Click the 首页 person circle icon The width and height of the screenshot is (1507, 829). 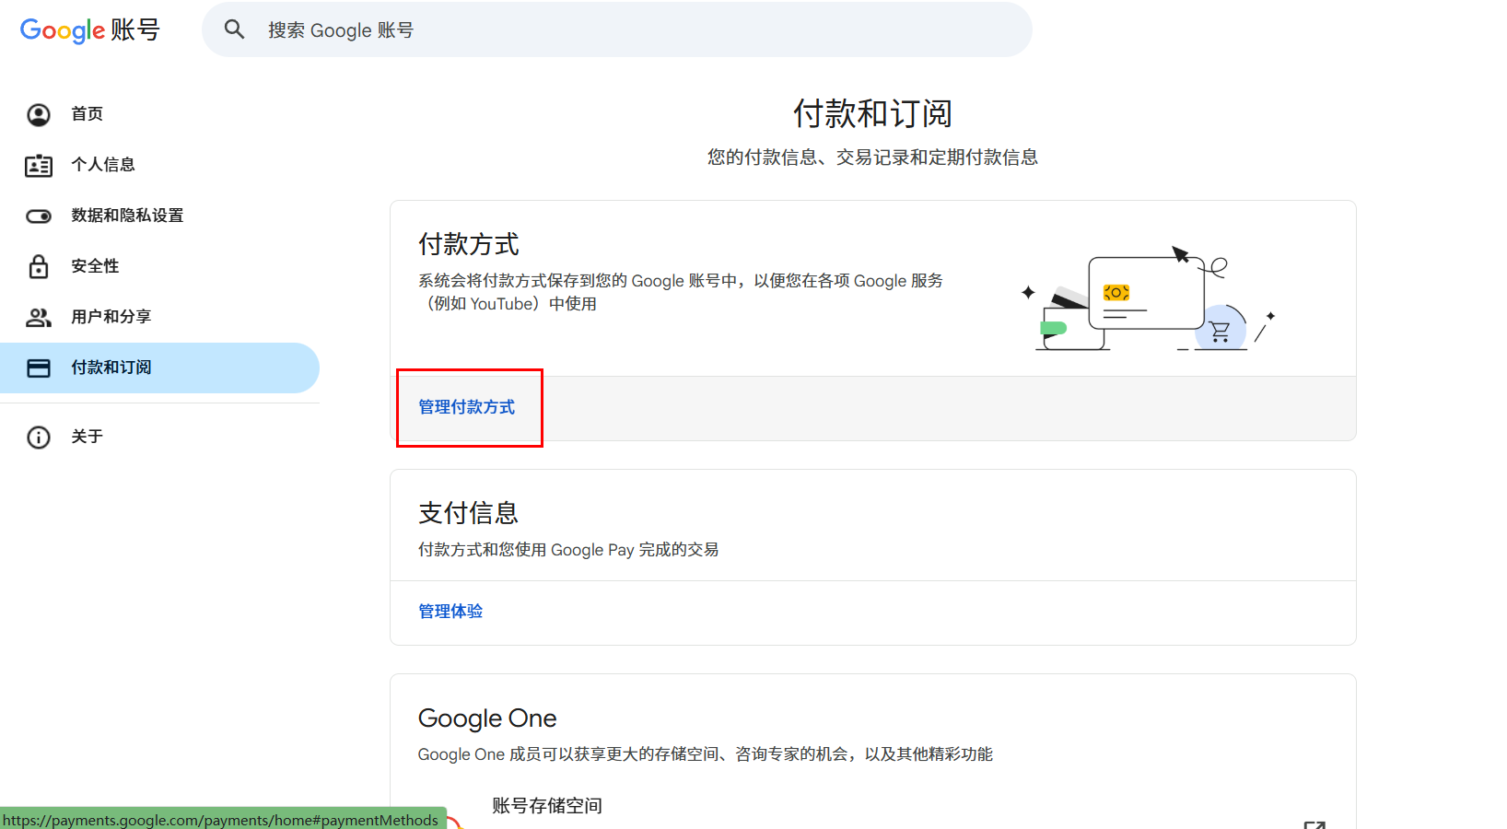click(x=39, y=114)
